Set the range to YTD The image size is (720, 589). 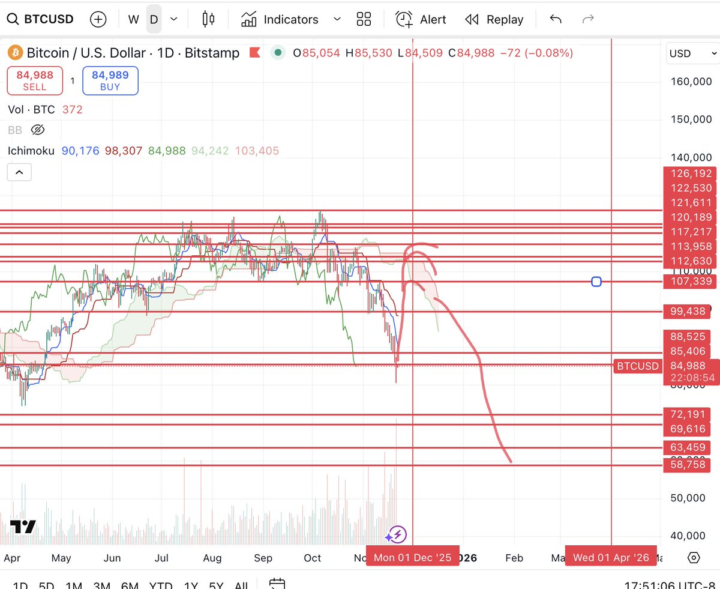click(161, 584)
